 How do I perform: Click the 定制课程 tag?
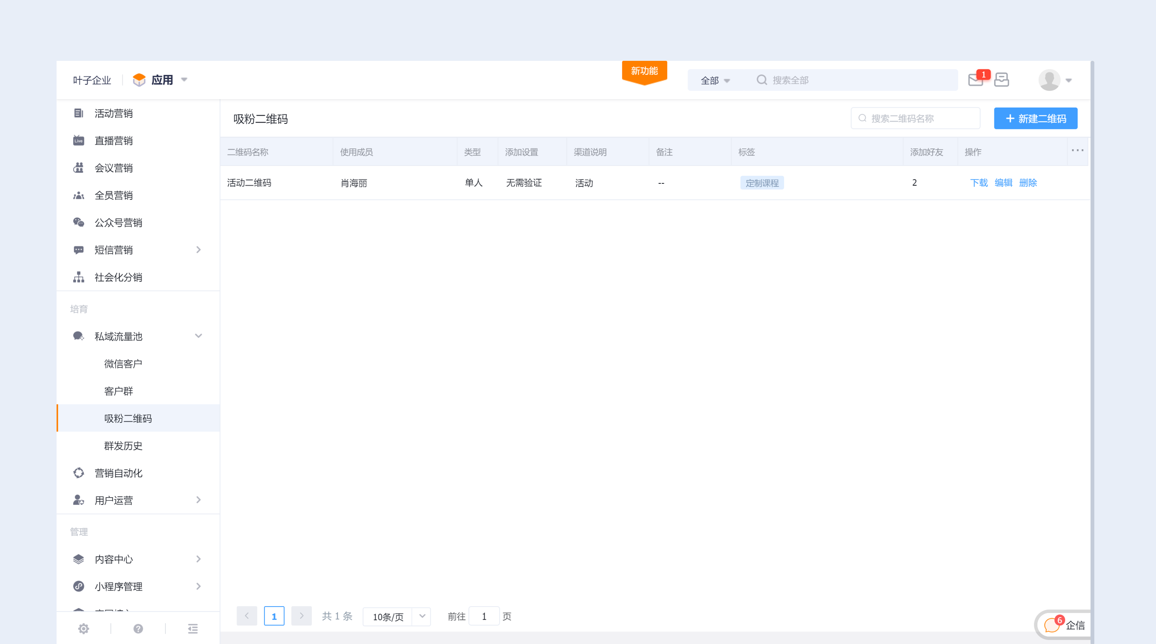click(x=762, y=183)
